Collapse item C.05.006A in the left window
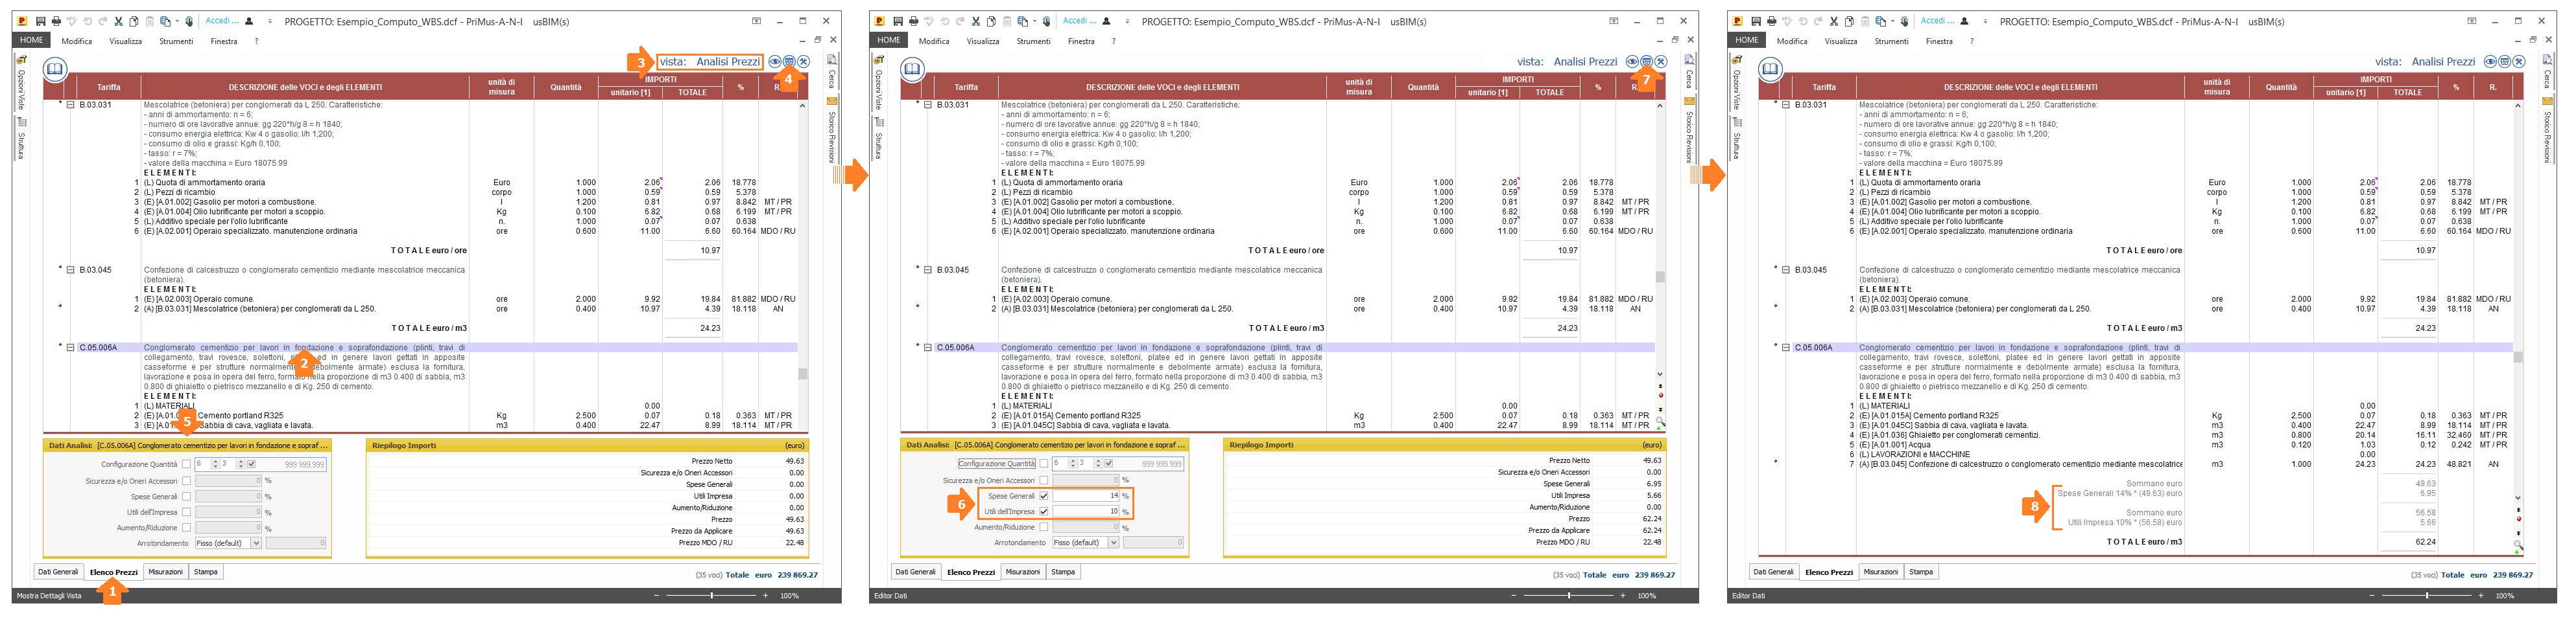The height and width of the screenshot is (619, 2576). (70, 348)
